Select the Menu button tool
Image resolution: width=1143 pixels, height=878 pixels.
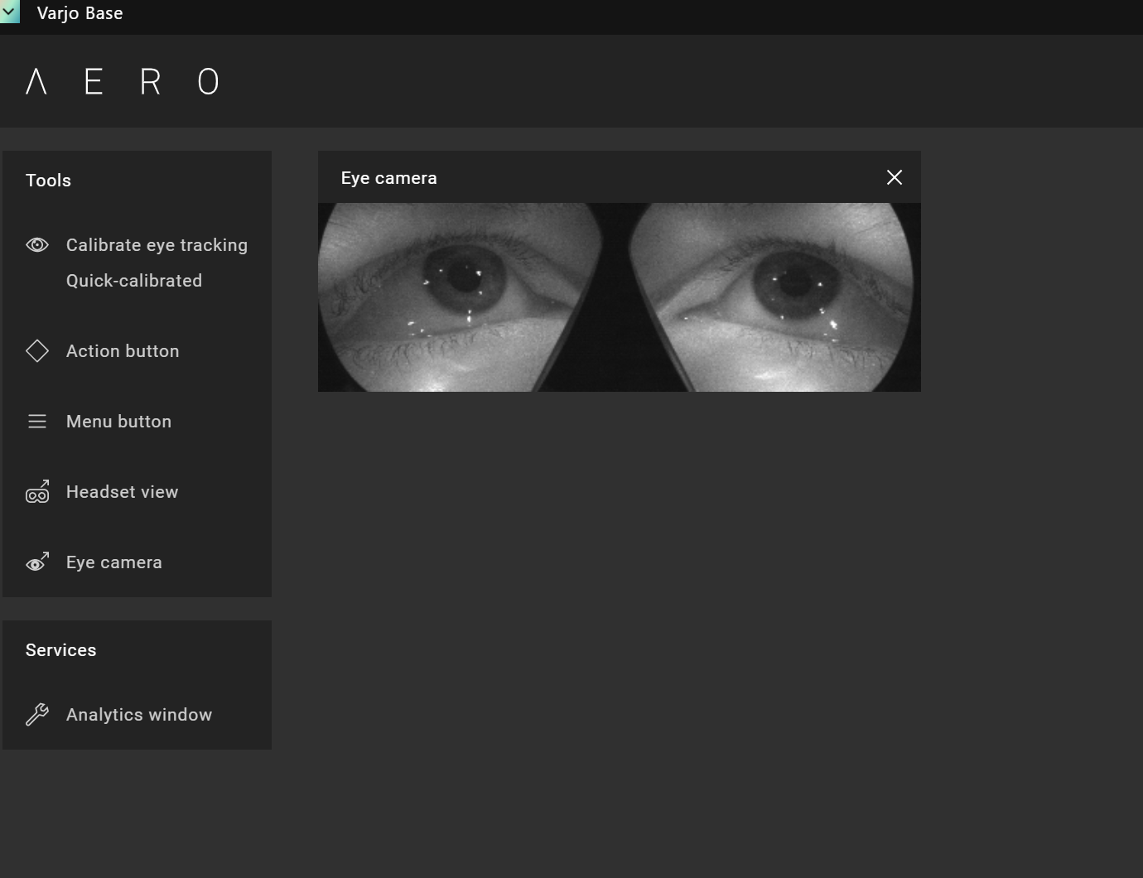(118, 422)
